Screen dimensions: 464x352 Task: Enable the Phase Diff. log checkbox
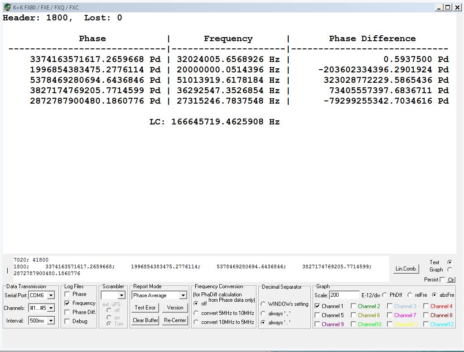click(67, 312)
